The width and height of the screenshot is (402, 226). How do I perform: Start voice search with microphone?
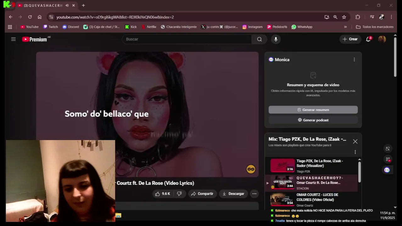tap(276, 39)
